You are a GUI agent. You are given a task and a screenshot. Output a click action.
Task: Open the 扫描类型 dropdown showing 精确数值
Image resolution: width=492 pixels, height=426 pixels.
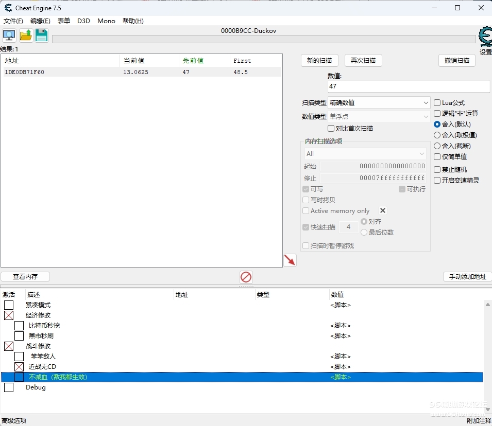379,103
